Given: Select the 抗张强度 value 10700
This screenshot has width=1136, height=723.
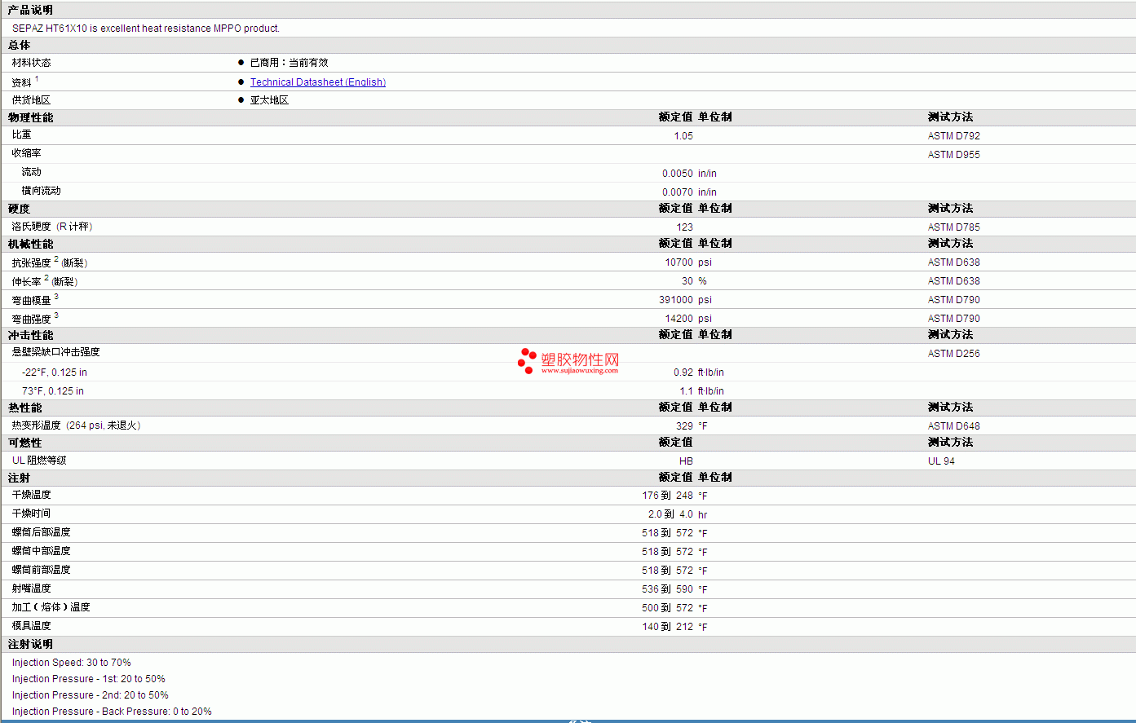Looking at the screenshot, I should 679,262.
